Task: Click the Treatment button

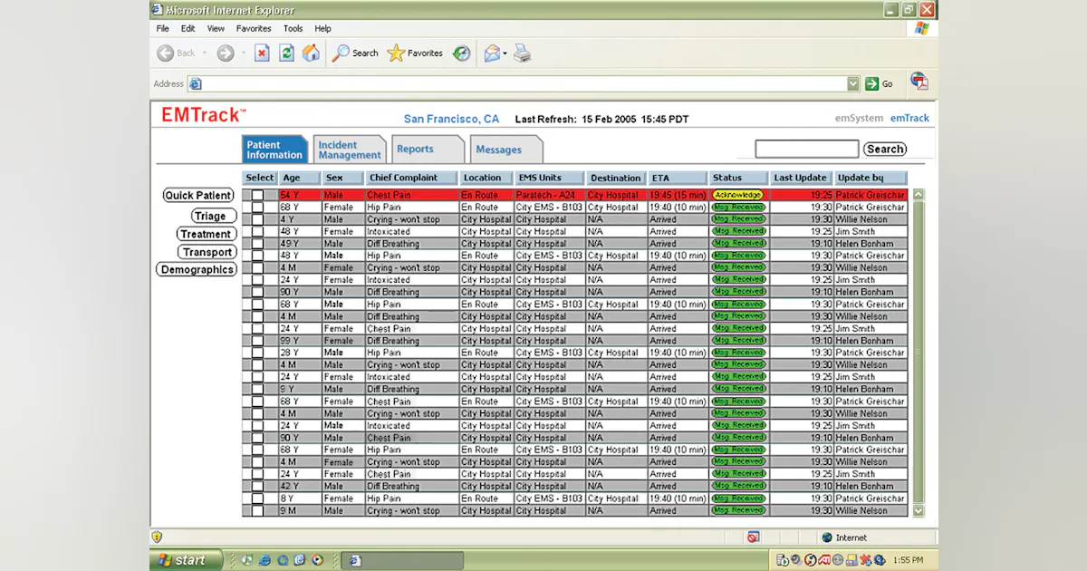Action: point(207,234)
